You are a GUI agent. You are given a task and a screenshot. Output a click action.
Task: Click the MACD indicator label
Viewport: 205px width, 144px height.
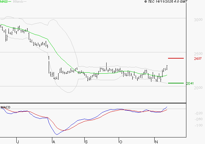[6, 107]
